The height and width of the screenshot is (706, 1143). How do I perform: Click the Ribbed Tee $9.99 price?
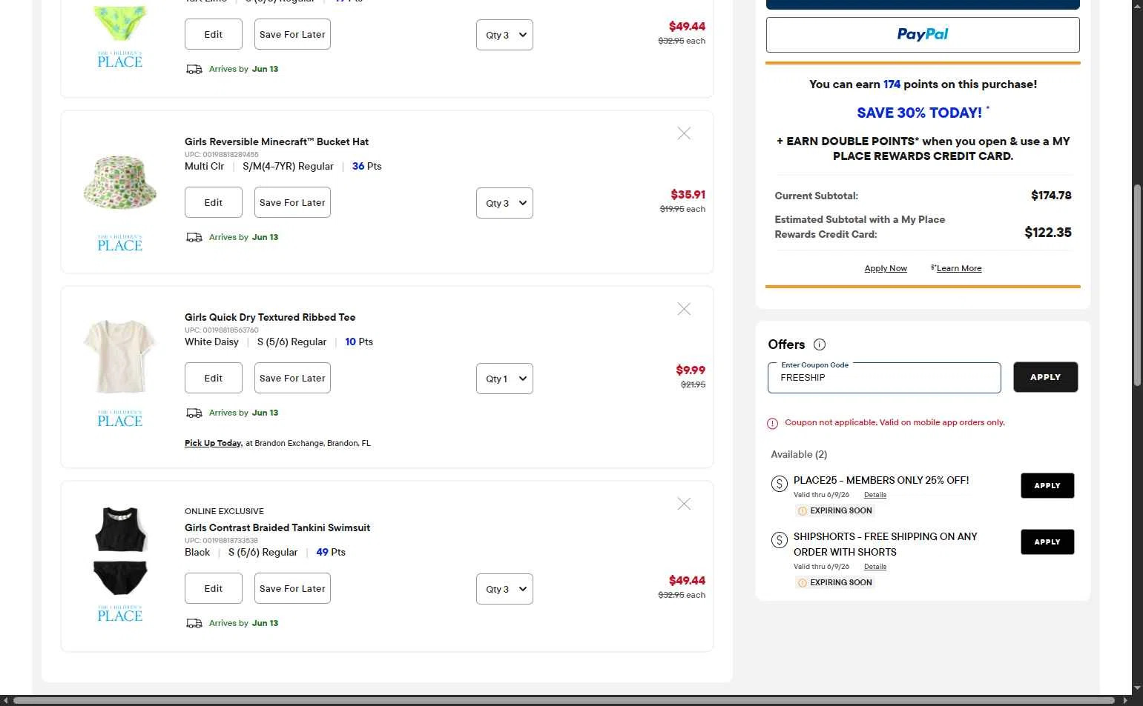691,370
